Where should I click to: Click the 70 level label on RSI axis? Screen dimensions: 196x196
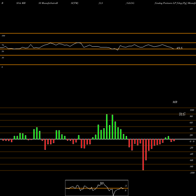pos(3,45)
